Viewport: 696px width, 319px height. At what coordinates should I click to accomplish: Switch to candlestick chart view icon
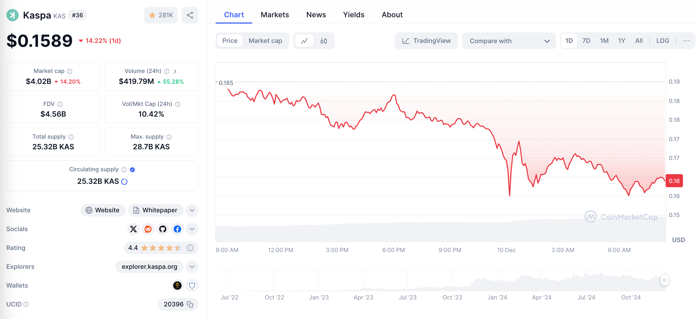click(323, 41)
